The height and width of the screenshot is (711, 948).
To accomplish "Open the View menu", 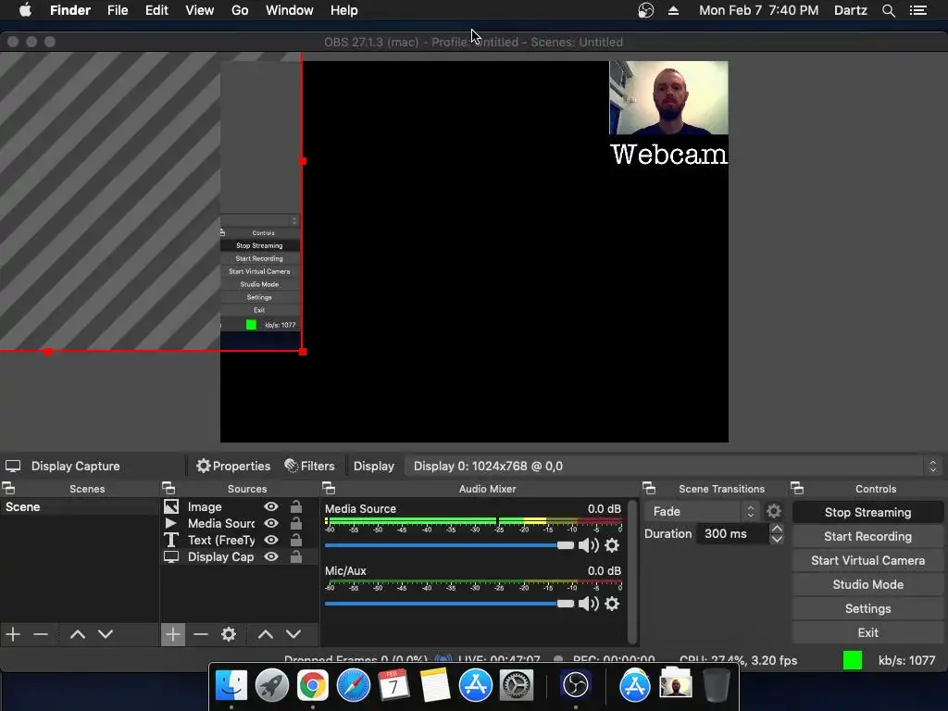I will (x=200, y=10).
